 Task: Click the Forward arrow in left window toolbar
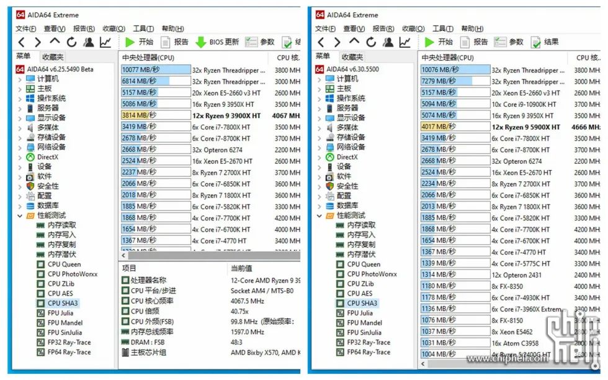click(38, 42)
